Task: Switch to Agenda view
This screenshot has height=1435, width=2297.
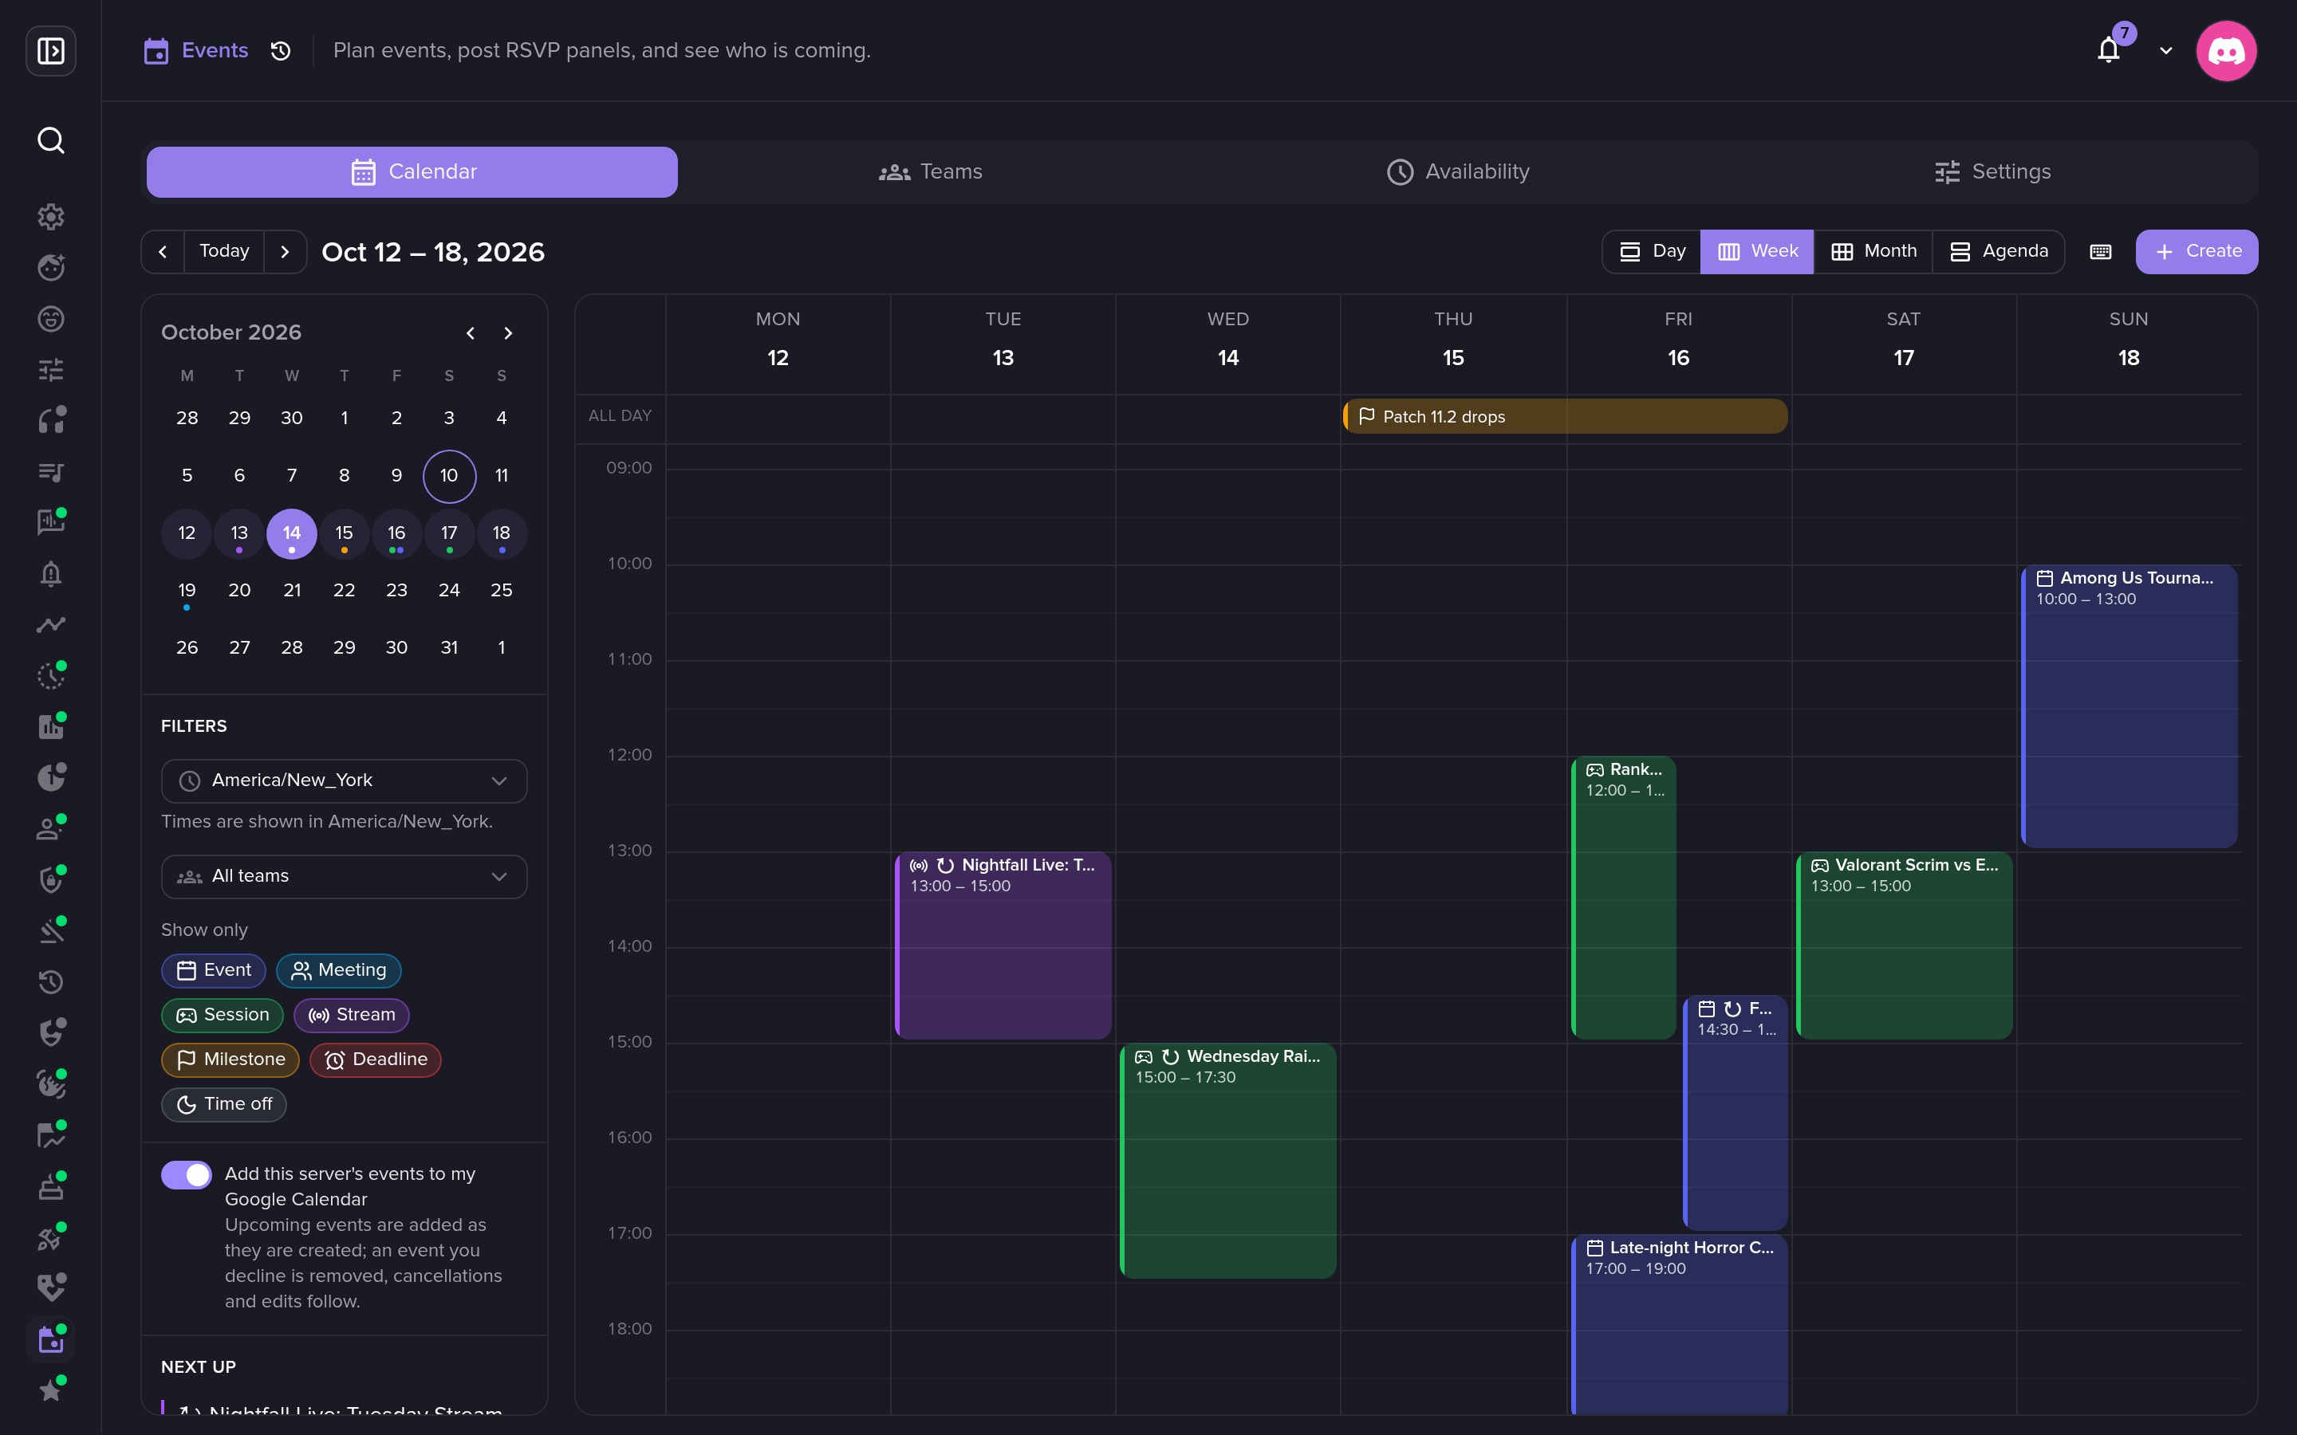Action: pos(1998,251)
